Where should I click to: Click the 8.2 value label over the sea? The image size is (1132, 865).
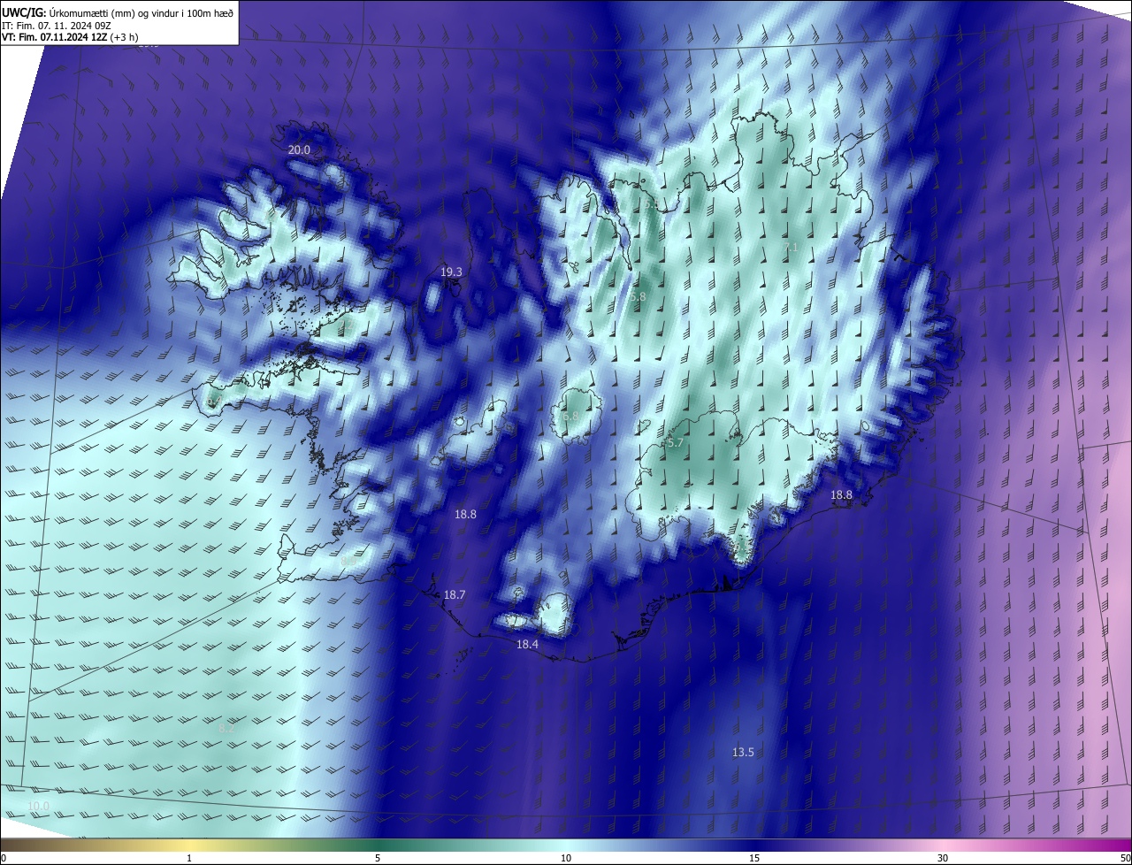tap(227, 729)
